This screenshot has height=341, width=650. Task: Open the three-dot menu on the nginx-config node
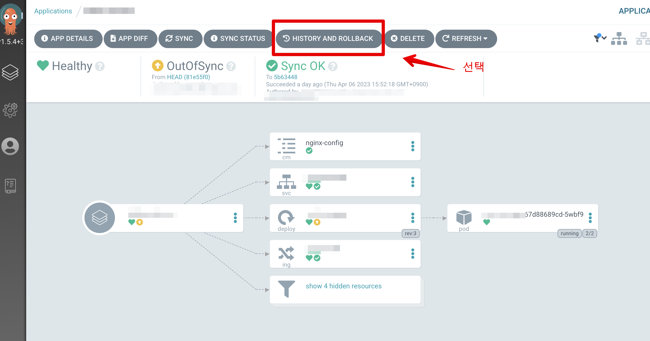[413, 146]
